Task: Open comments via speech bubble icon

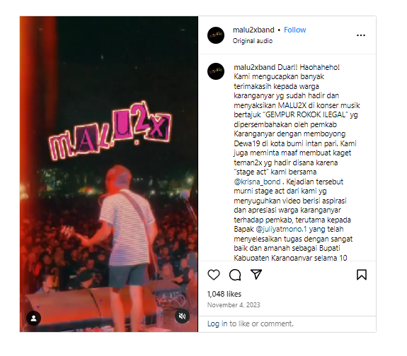Action: coord(235,275)
